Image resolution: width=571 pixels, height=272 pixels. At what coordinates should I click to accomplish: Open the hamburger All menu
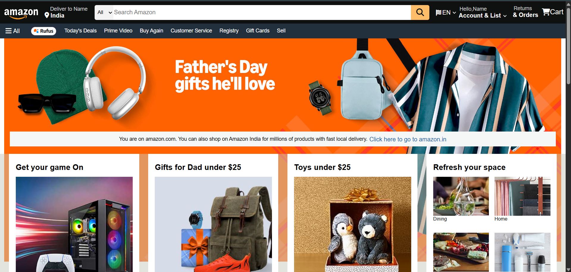point(12,31)
